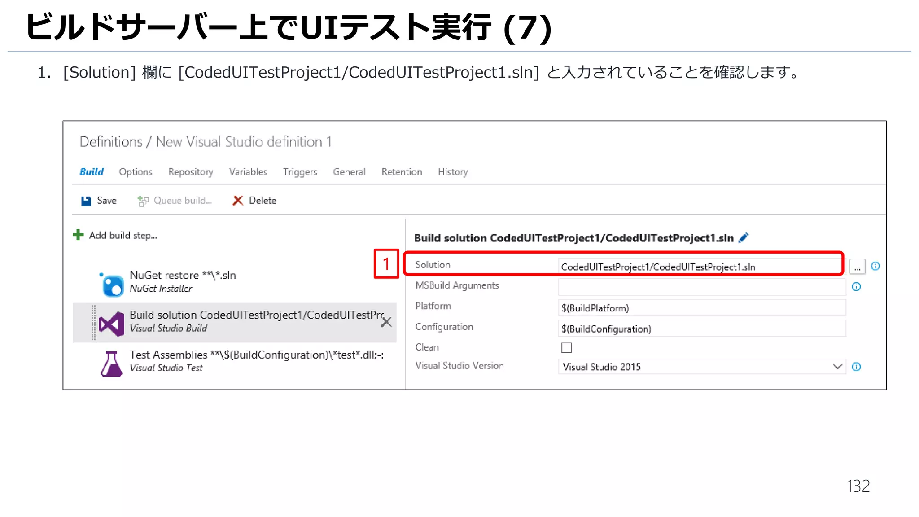The width and height of the screenshot is (919, 517).
Task: Select the Visual Studio Test flask icon
Action: pyautogui.click(x=111, y=364)
